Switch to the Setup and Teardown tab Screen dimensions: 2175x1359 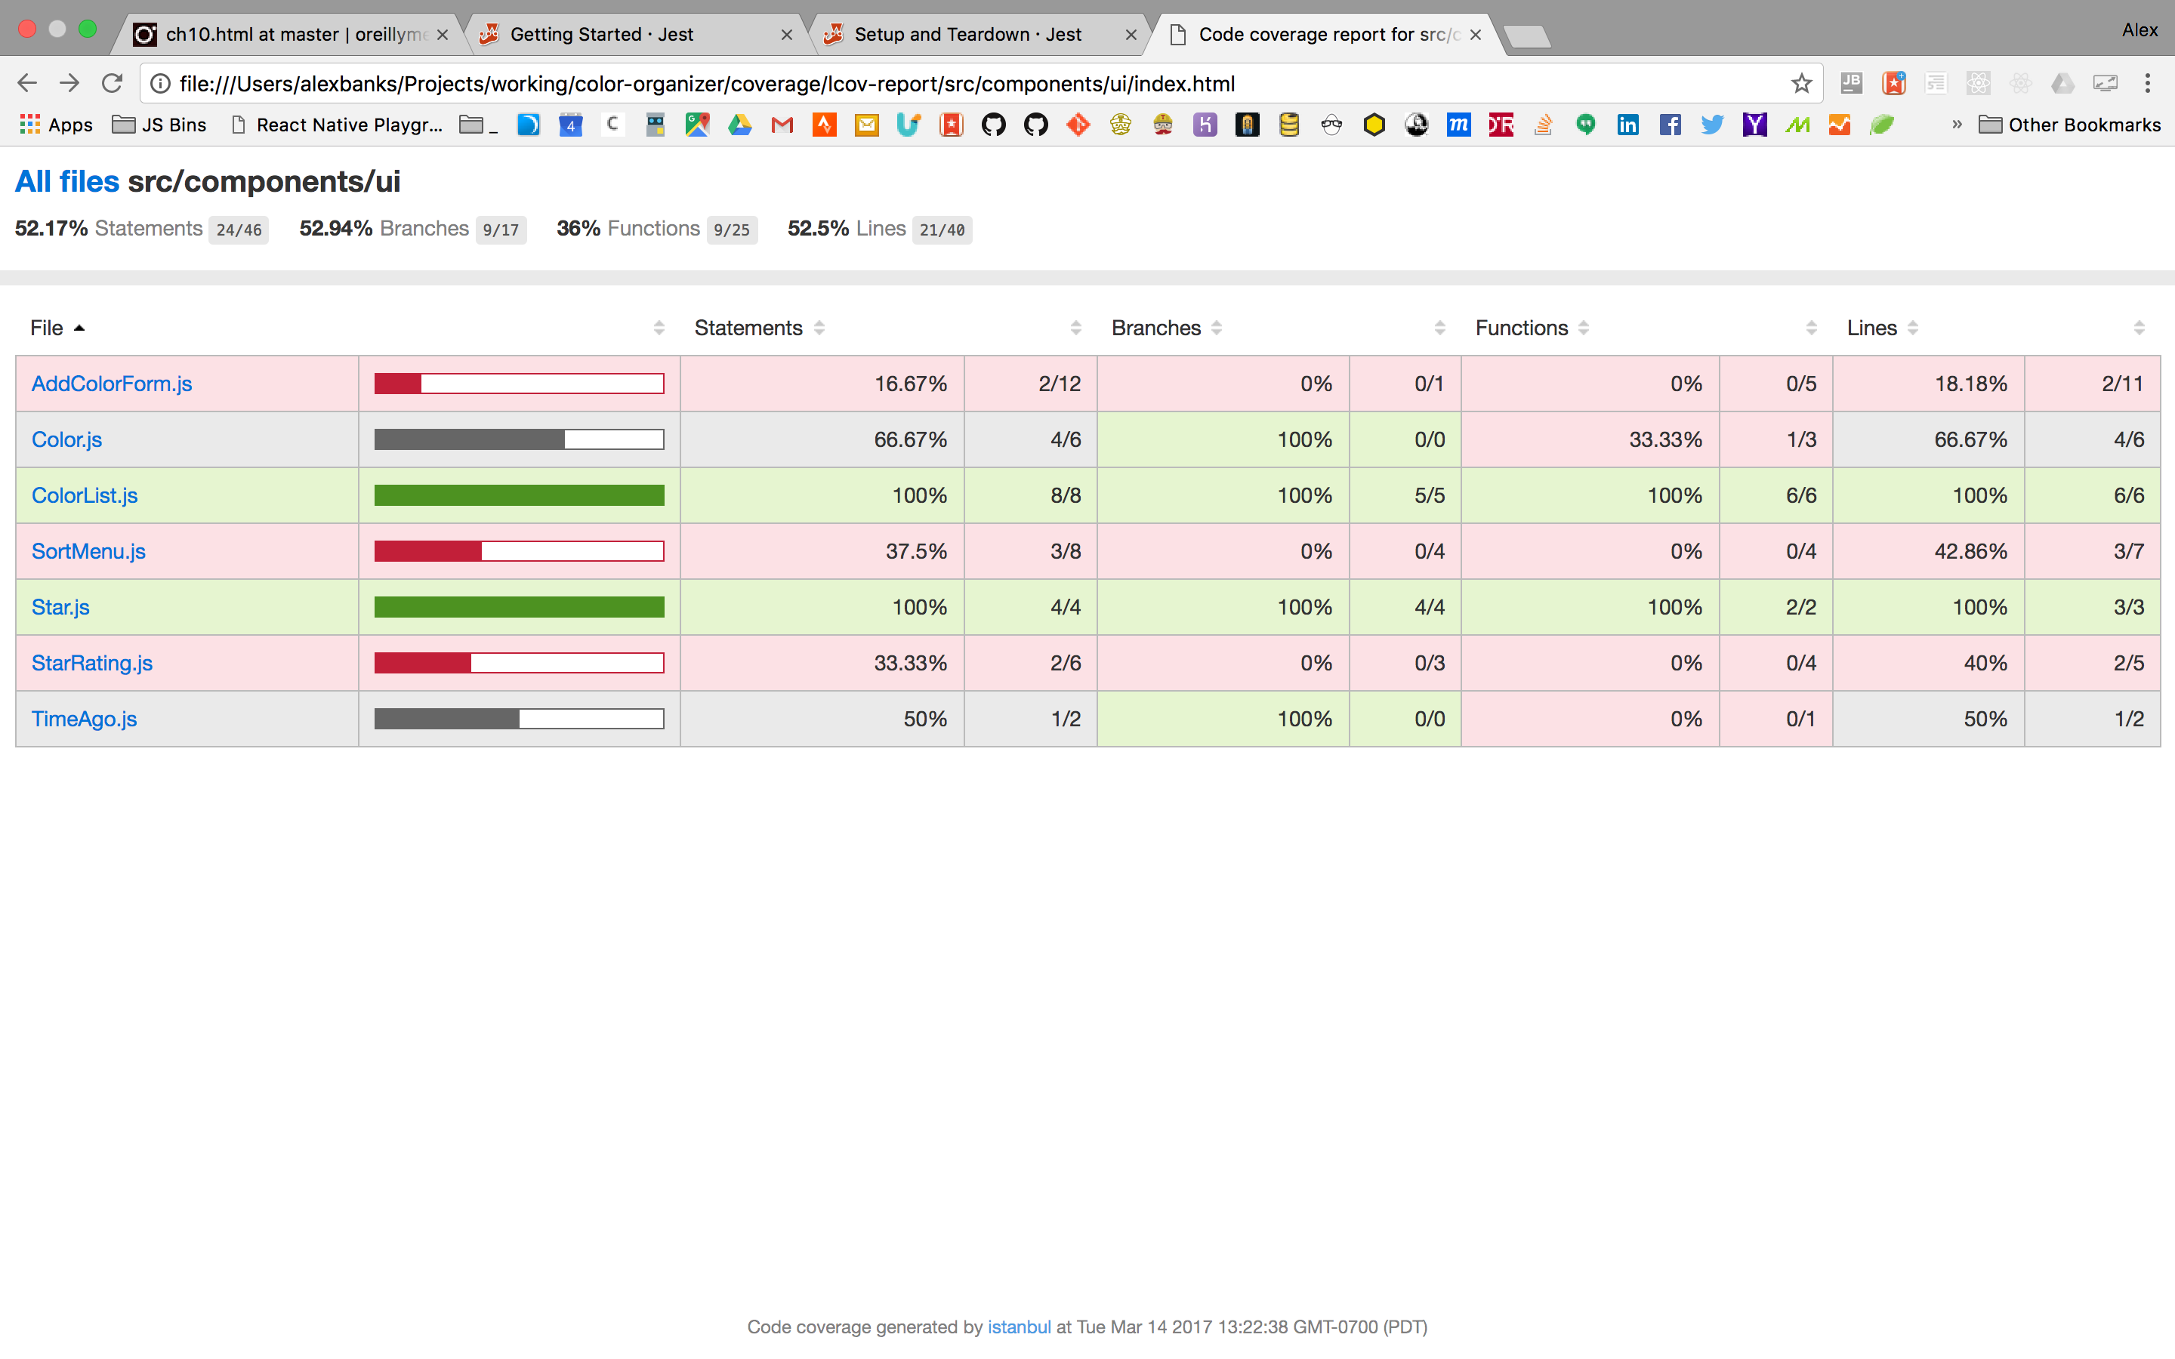(x=967, y=34)
